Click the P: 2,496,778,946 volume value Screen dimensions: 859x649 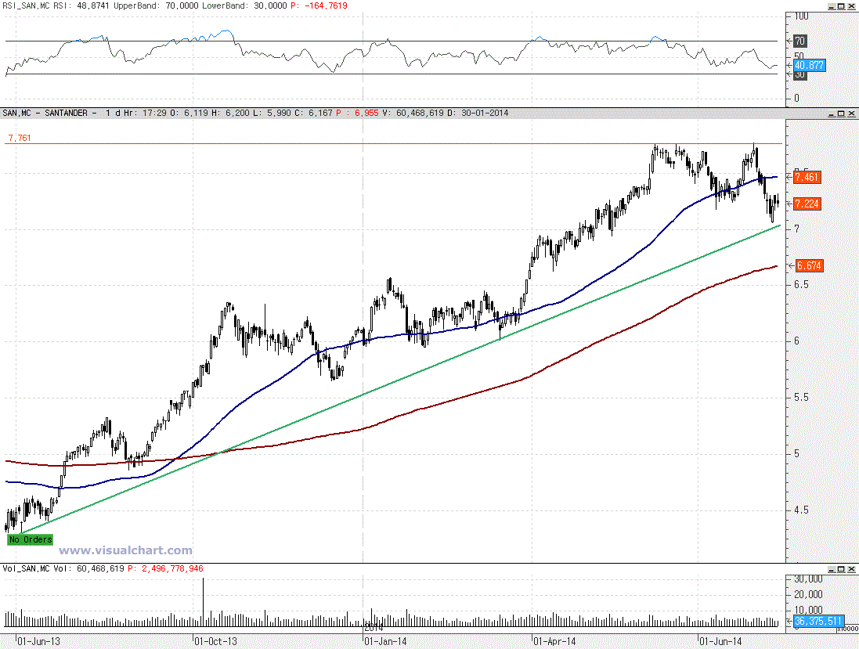pos(165,568)
